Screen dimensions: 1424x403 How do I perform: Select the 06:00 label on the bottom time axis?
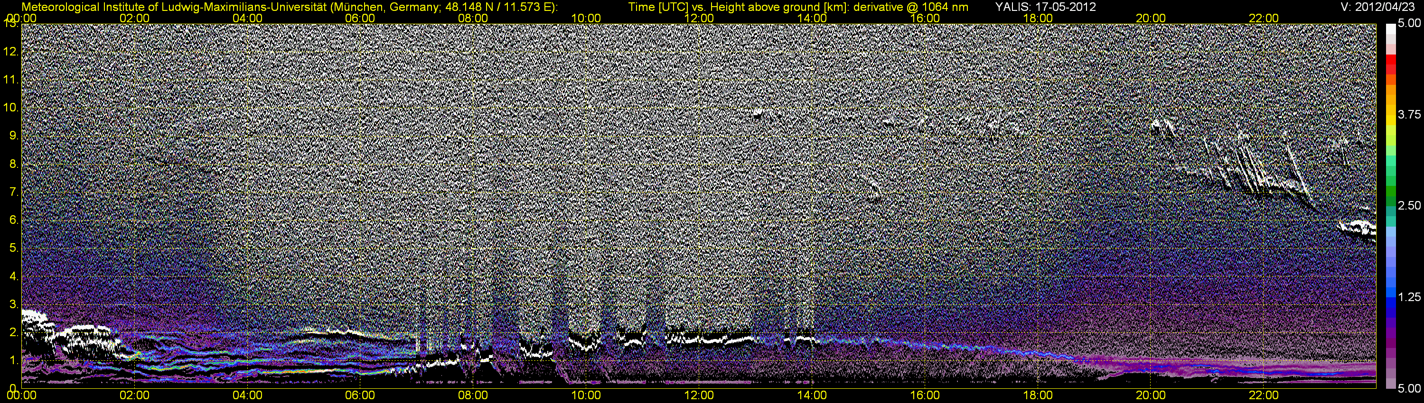tap(360, 395)
